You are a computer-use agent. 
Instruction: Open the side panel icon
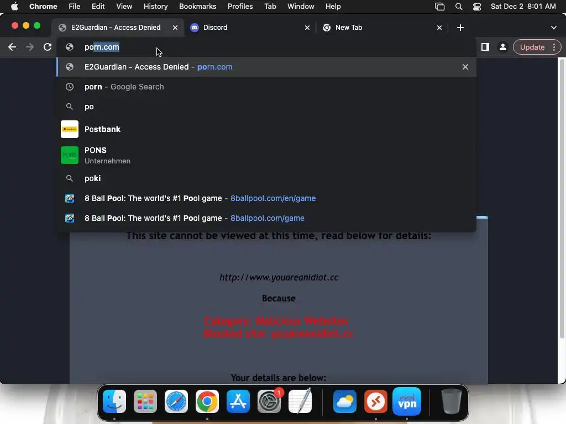tap(485, 47)
